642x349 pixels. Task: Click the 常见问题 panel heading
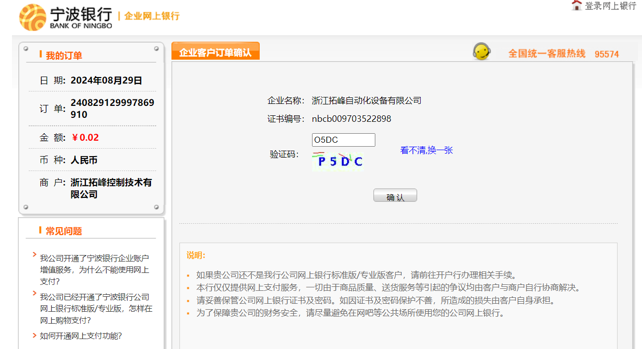click(x=64, y=231)
